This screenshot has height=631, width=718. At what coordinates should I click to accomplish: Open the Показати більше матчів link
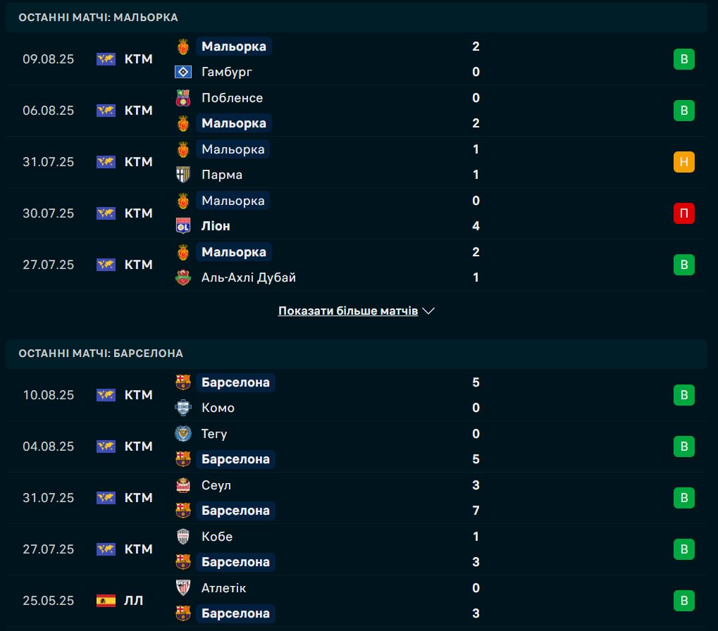point(348,311)
